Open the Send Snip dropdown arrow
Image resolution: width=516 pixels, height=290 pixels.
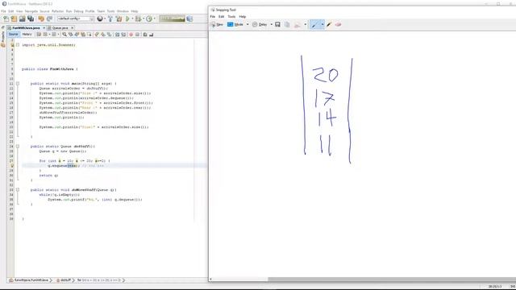pyautogui.click(x=305, y=24)
